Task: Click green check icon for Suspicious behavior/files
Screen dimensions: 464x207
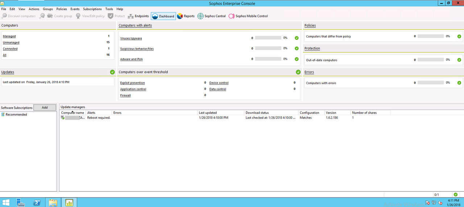Action: (297, 48)
